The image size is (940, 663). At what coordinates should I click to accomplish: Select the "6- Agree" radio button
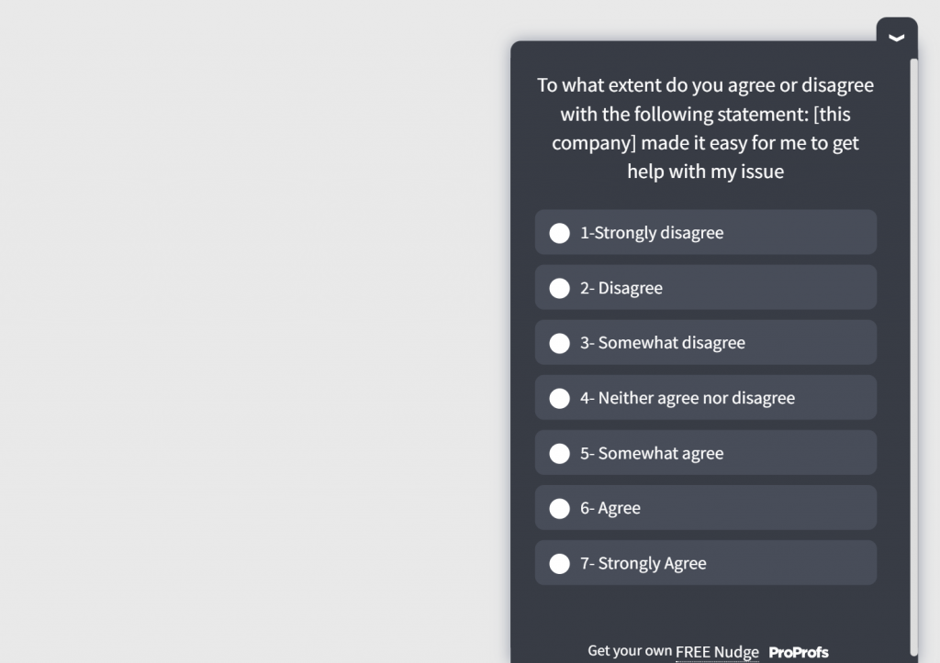(560, 508)
